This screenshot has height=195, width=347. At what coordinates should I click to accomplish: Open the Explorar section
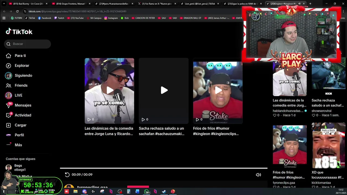coord(18,66)
